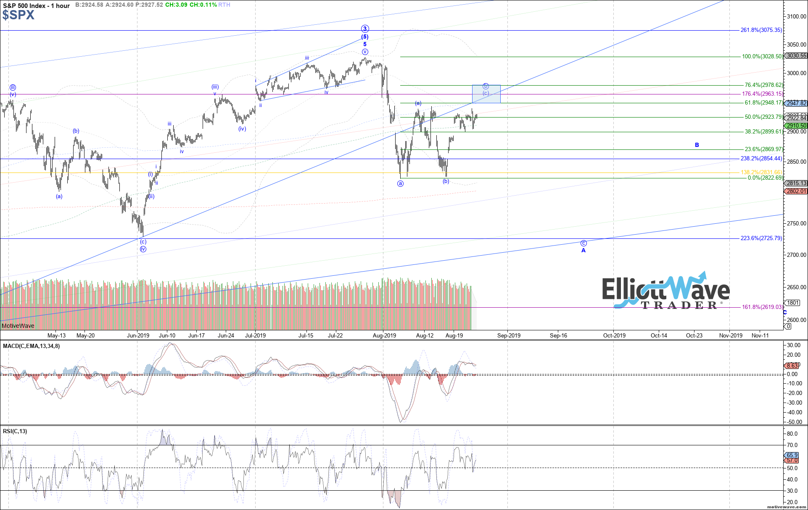Select the light blue target box near 2963
The image size is (808, 510).
tap(486, 94)
